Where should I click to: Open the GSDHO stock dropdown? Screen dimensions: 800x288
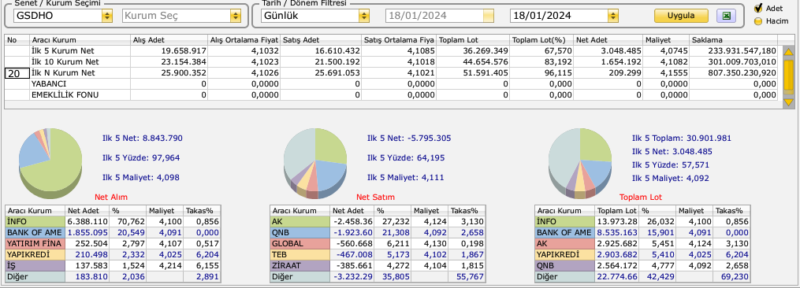tap(106, 16)
